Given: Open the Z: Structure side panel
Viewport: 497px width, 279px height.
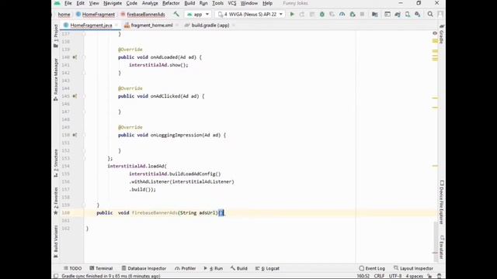Looking at the screenshot, I should coord(56,163).
